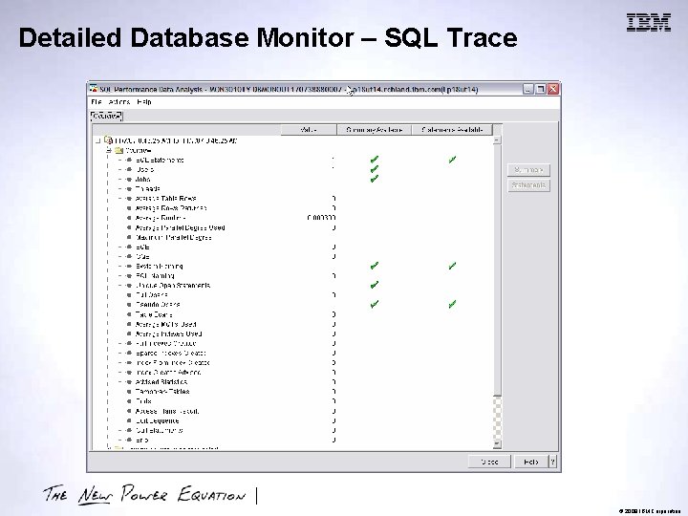Image resolution: width=688 pixels, height=516 pixels.
Task: Click the bullet icon beside Pseudo Opens
Action: 129,305
